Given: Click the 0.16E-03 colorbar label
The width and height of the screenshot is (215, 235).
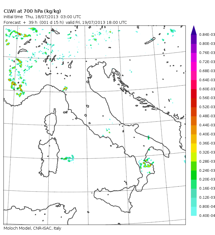Looking at the screenshot, I should tap(207, 188).
